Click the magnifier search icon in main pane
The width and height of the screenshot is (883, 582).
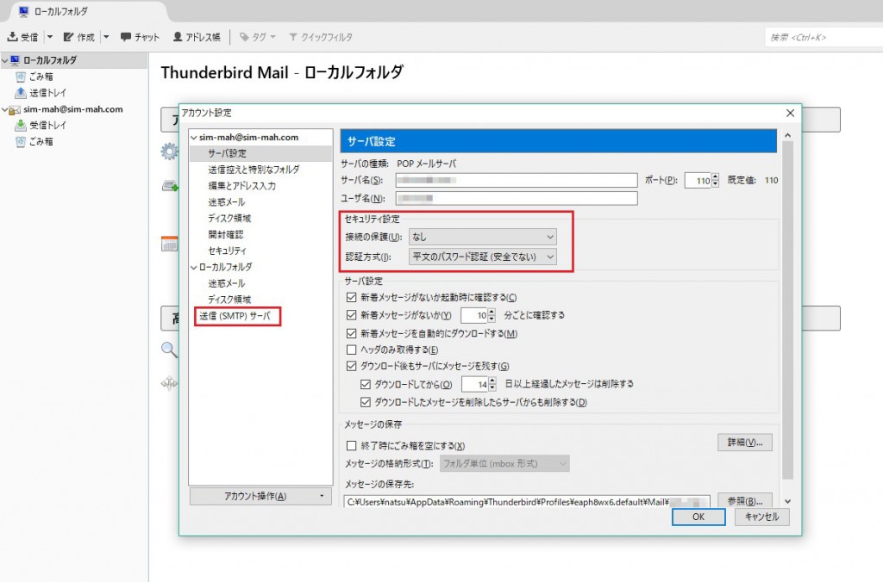pos(169,350)
